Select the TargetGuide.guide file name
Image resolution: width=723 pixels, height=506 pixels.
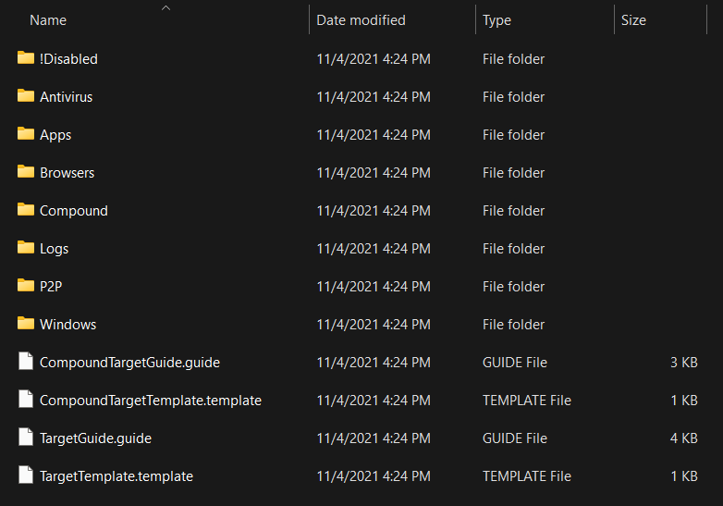click(95, 438)
